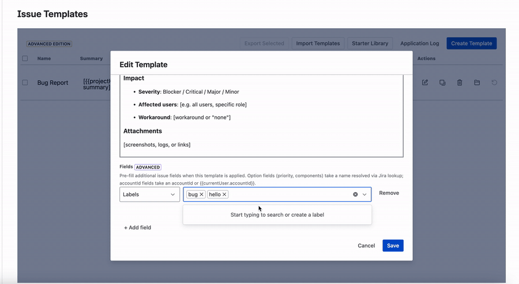Open Starter Library
Screen dimensions: 519x284
[x=370, y=43]
